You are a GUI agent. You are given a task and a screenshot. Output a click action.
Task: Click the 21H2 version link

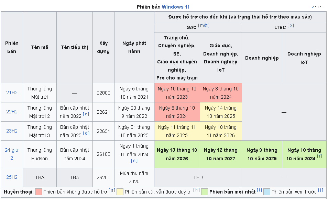(12, 92)
